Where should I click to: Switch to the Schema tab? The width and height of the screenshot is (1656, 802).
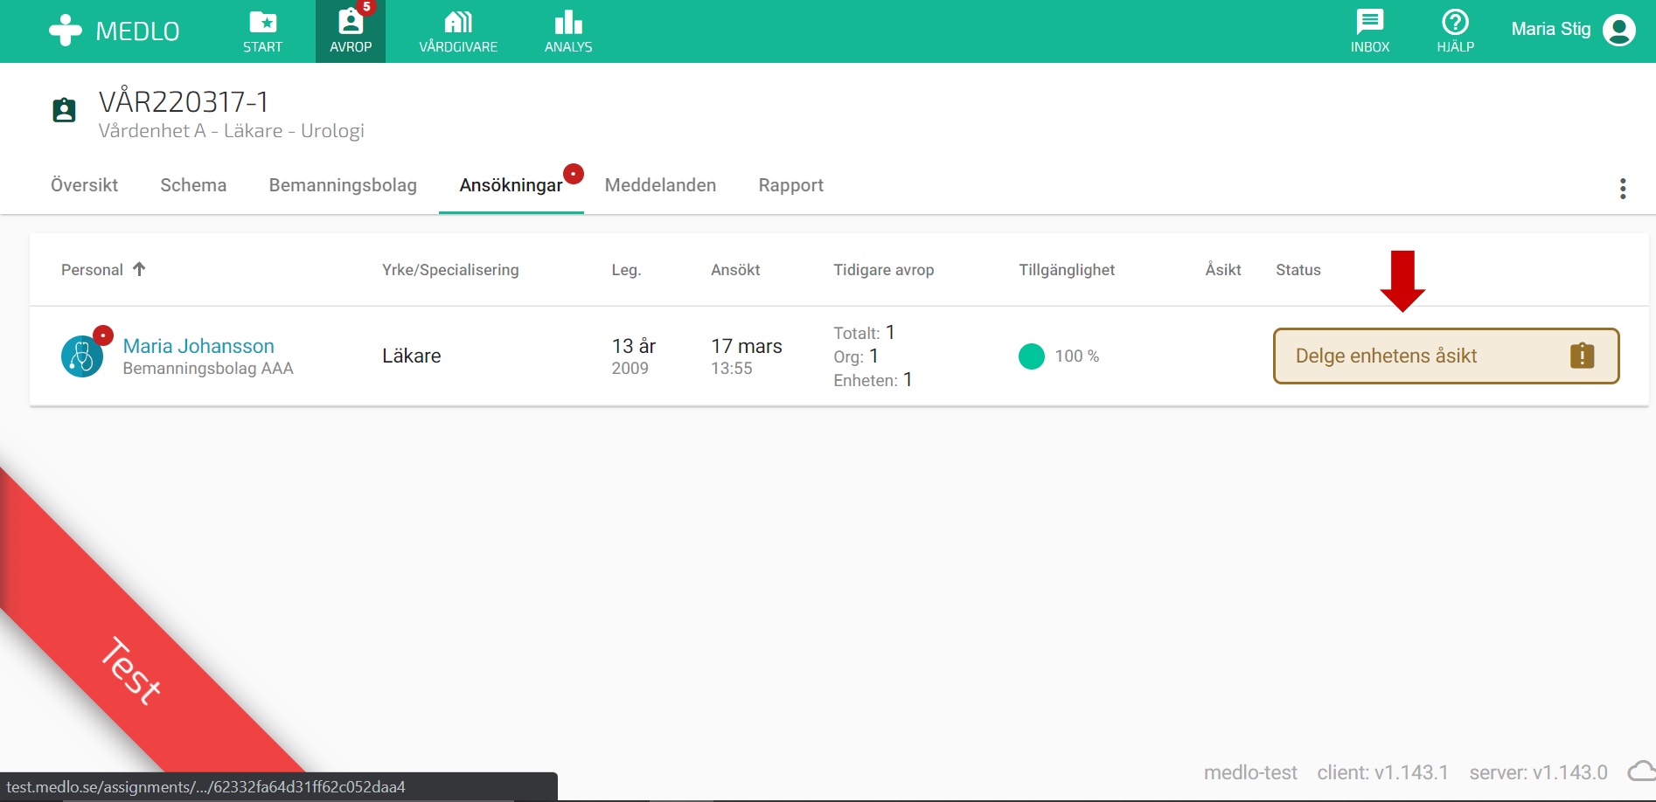193,185
